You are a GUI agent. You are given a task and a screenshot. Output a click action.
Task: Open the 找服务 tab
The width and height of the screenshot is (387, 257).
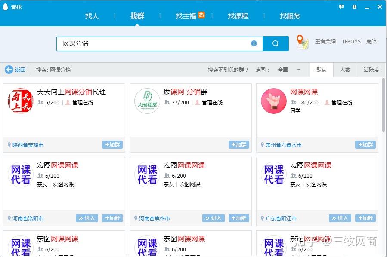click(x=290, y=16)
